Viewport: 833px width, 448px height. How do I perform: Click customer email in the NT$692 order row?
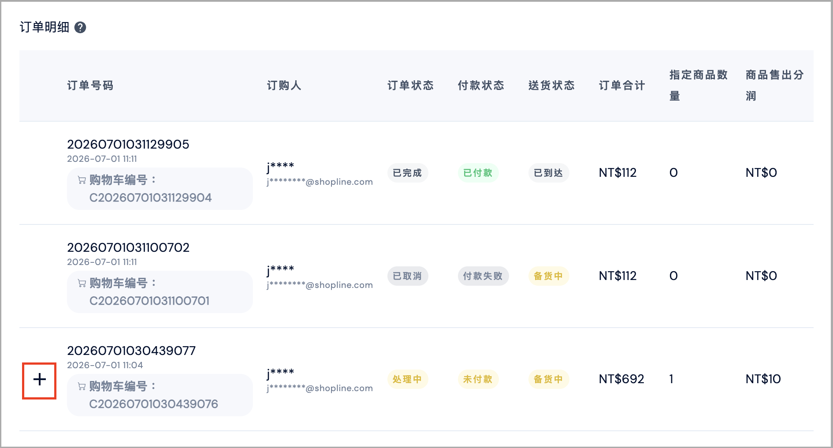(x=320, y=388)
